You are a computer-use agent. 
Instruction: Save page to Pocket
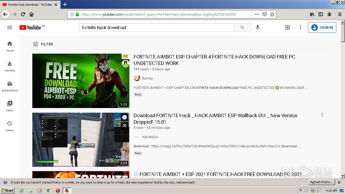tap(265, 14)
